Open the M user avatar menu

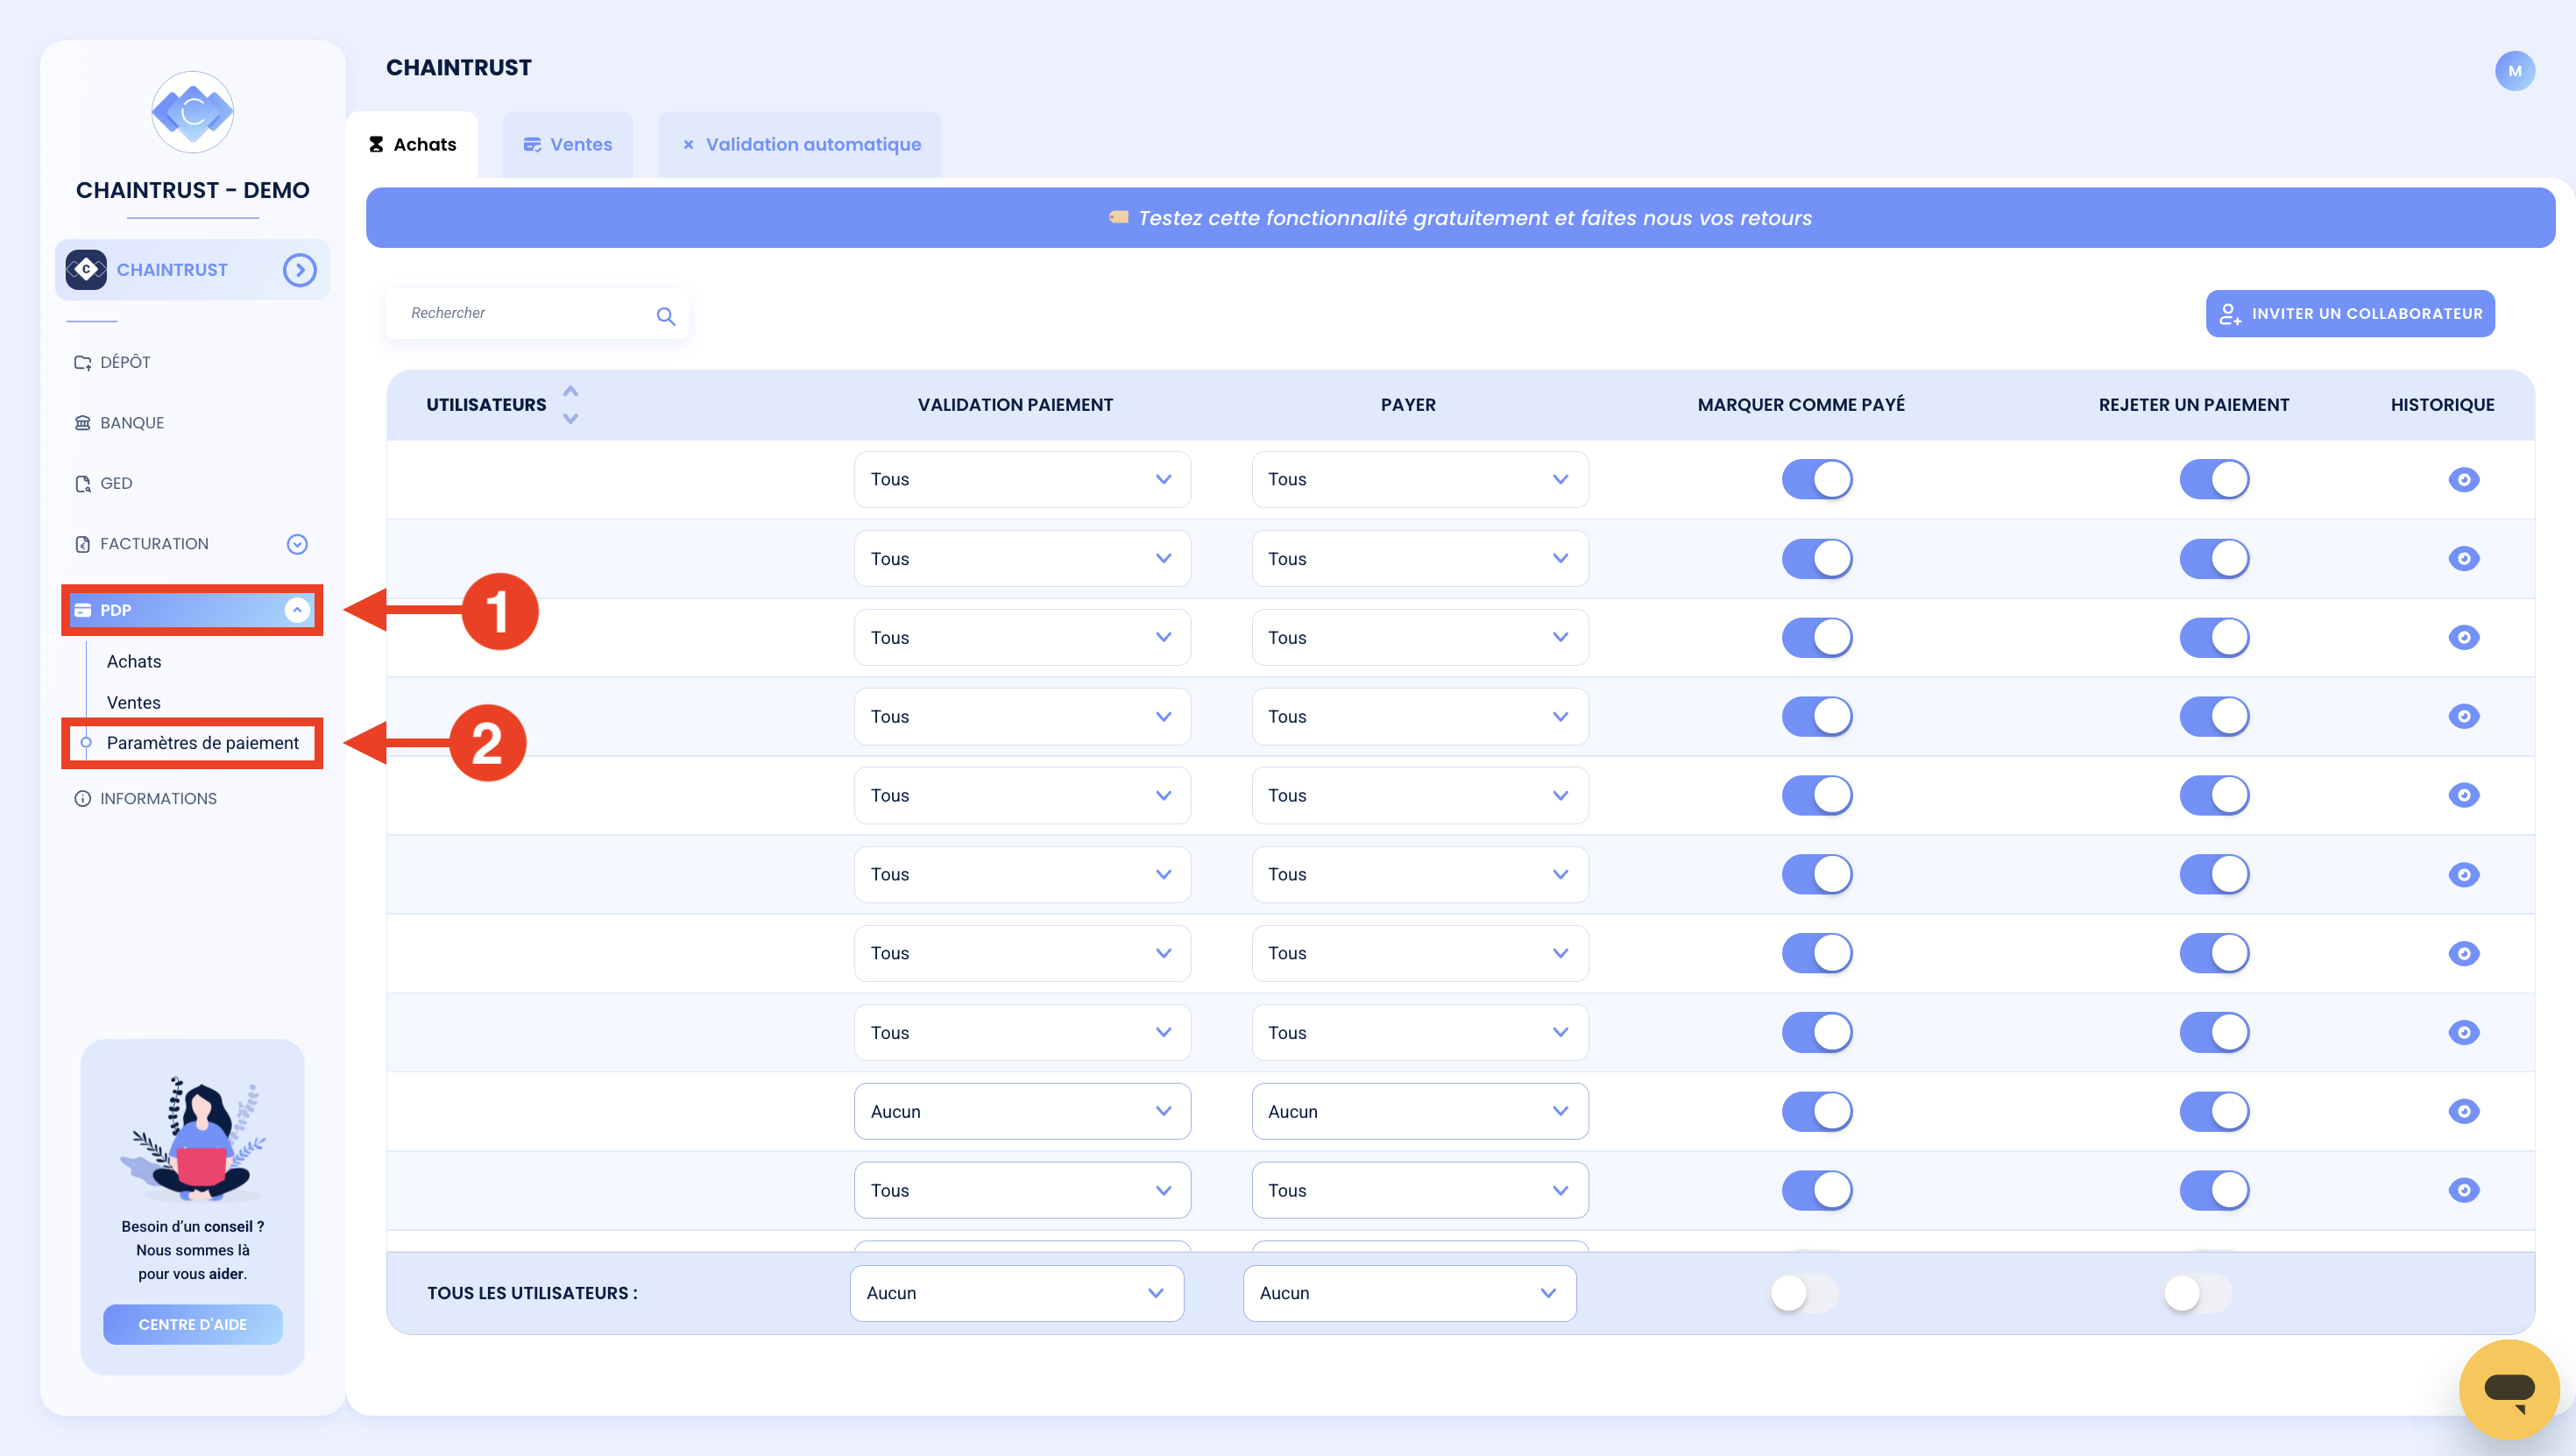coord(2515,71)
